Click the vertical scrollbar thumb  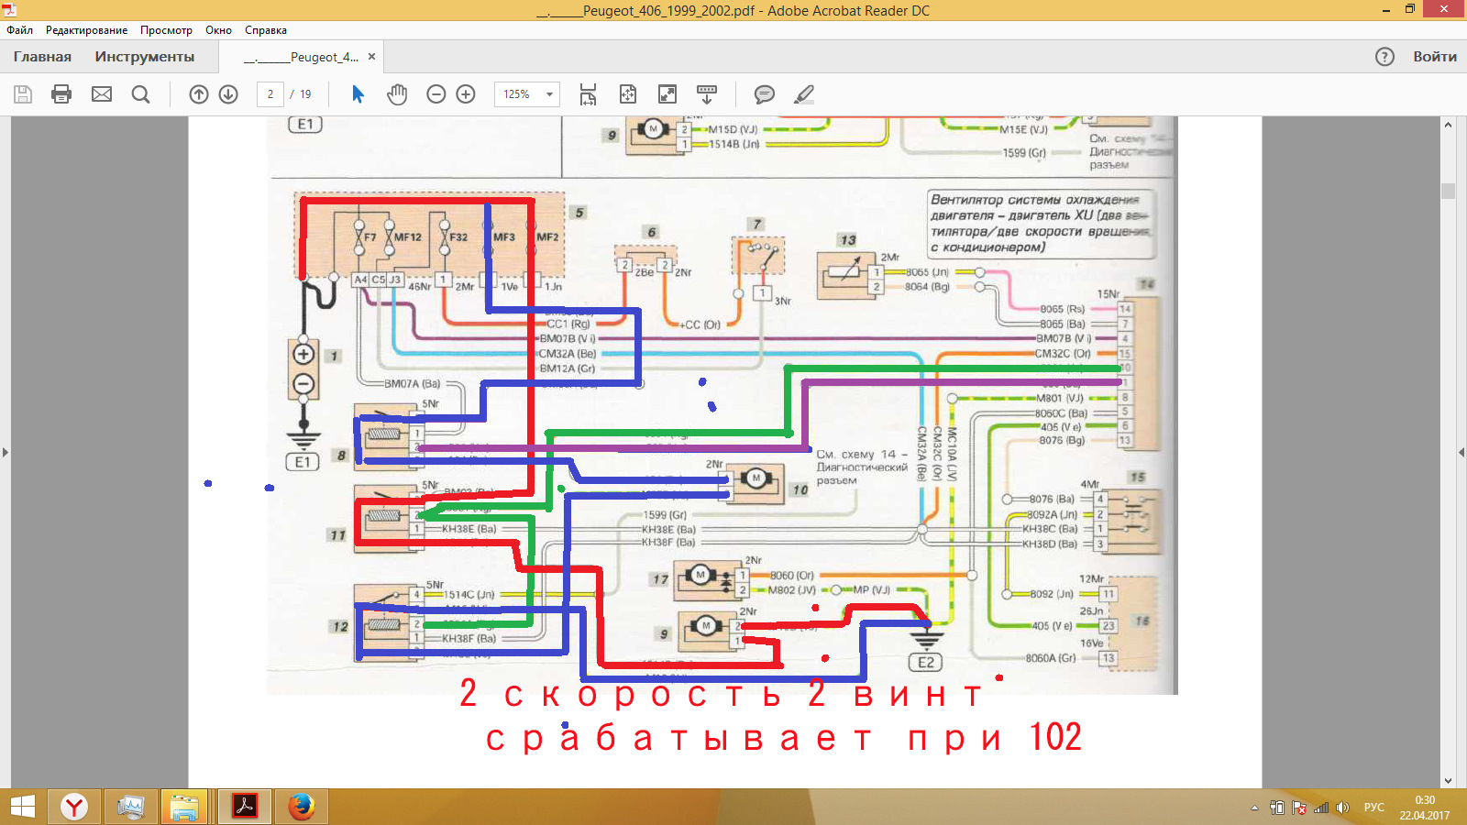(1448, 191)
